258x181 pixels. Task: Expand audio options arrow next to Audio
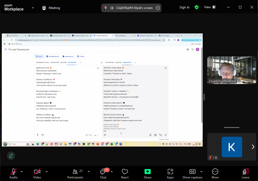[22, 172]
